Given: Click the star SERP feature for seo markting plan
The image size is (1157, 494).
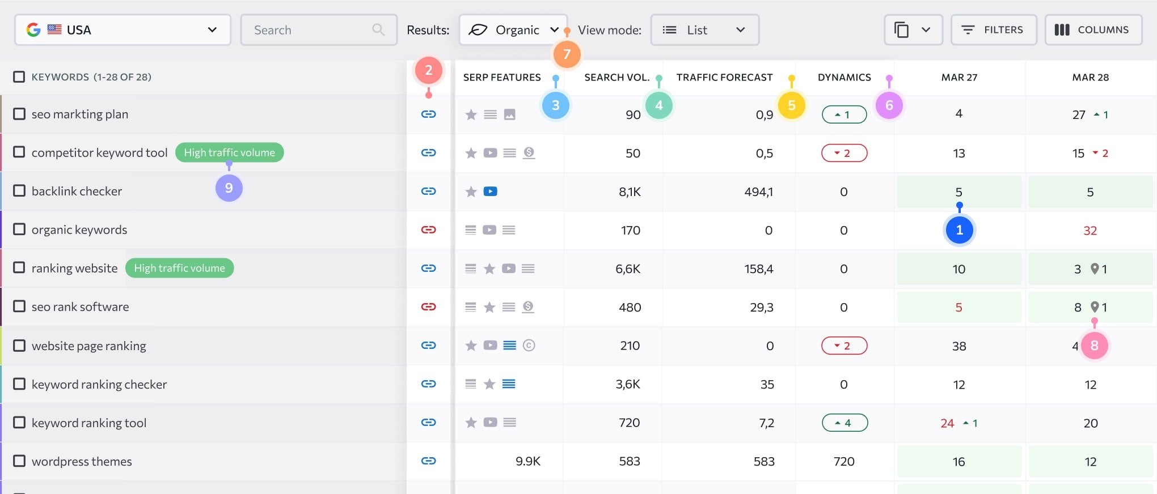Looking at the screenshot, I should (x=471, y=114).
